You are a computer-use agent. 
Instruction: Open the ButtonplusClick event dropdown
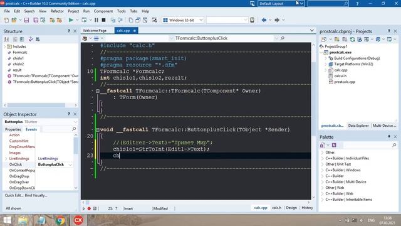(70, 164)
